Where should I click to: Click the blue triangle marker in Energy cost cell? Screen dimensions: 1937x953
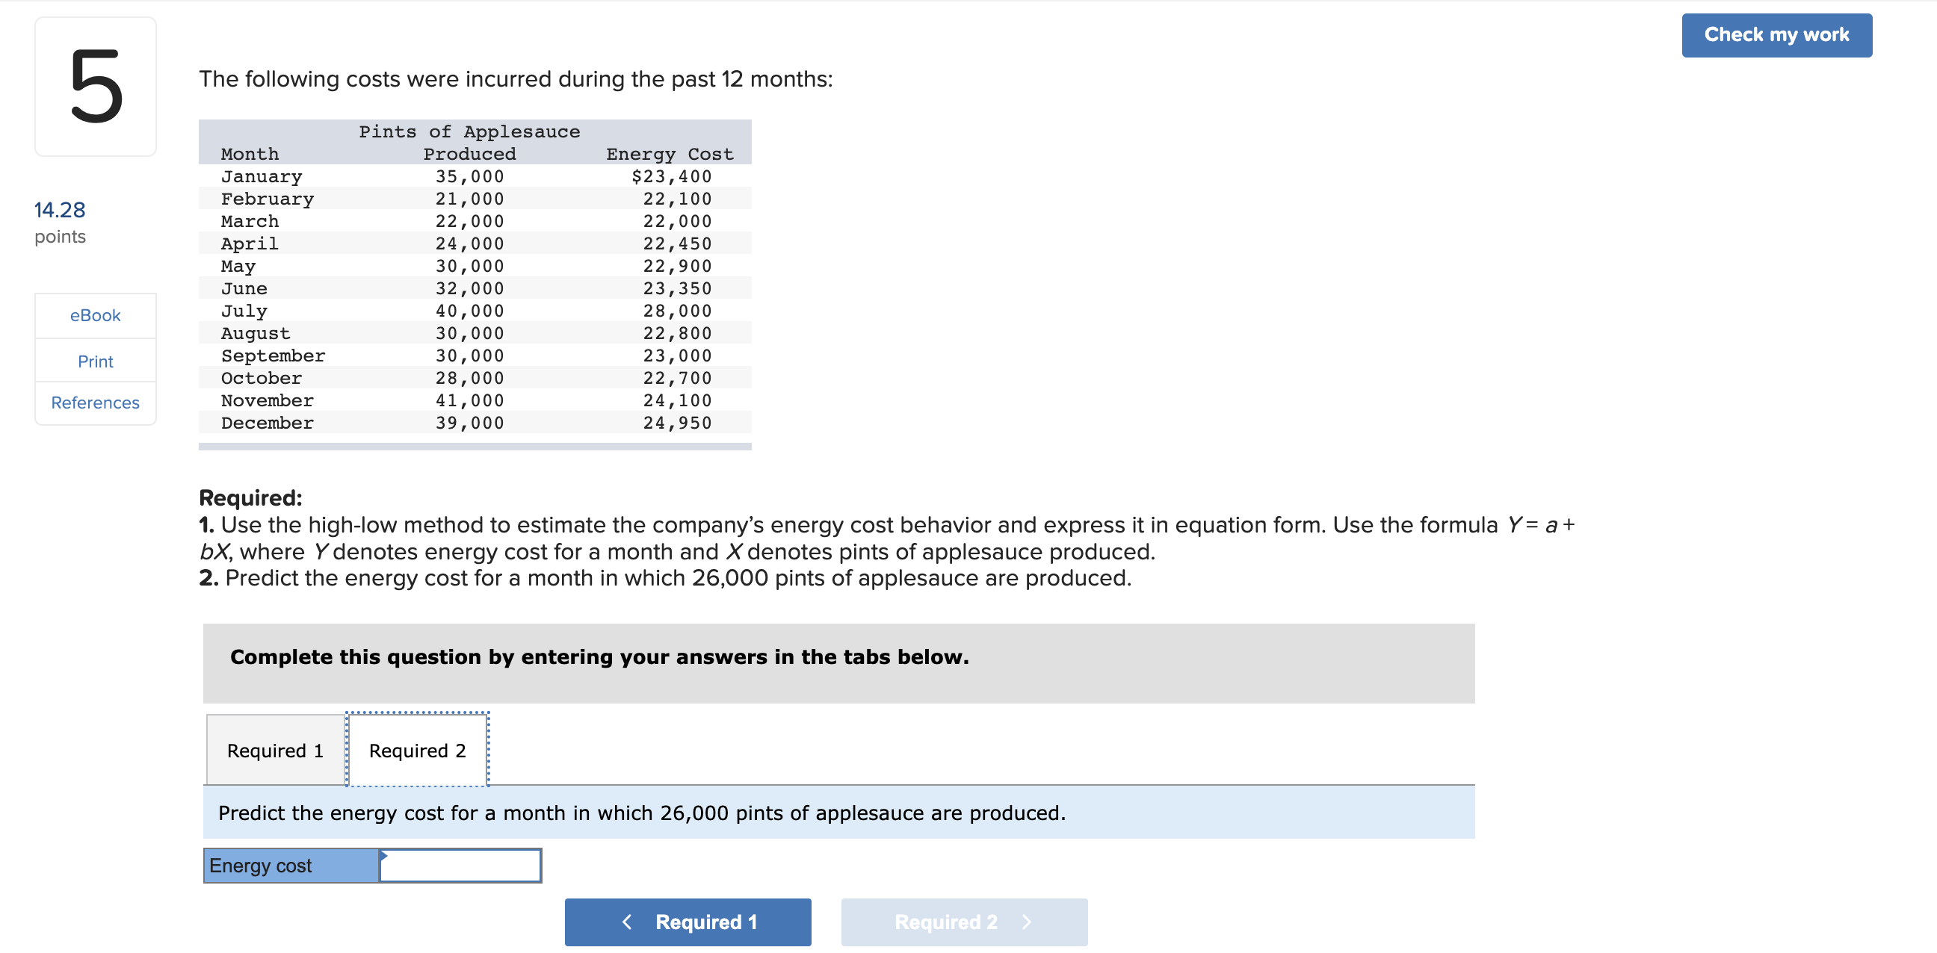[x=383, y=855]
